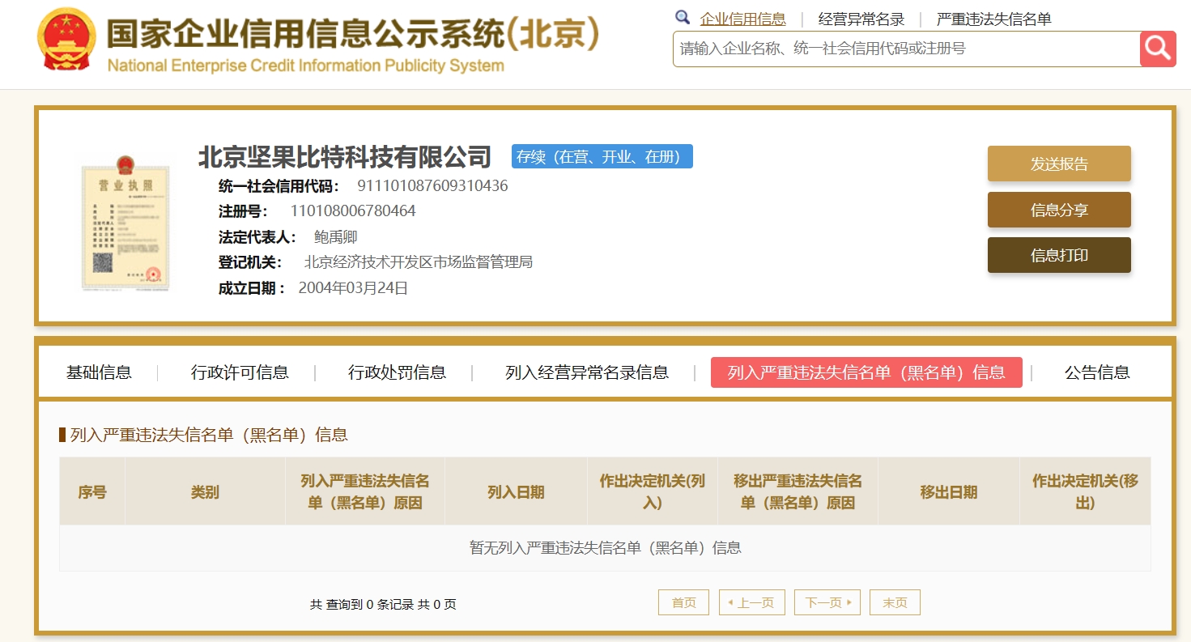Switch to the 行政处罚信息 tab
1191x642 pixels.
click(397, 372)
